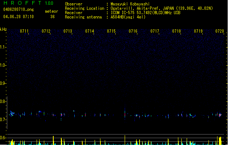Click the 0712 time axis label

(46, 31)
